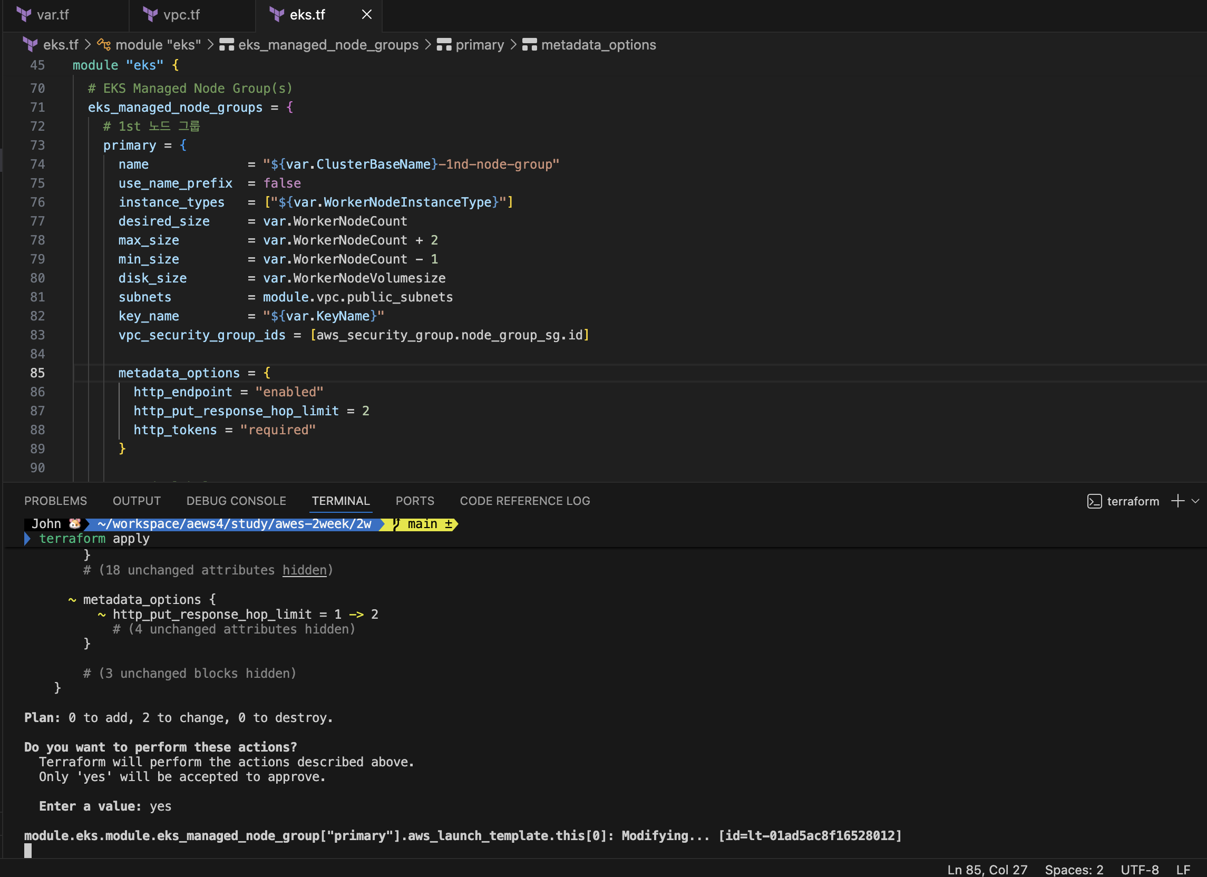Click the Enter a value prompt line
This screenshot has height=877, width=1207.
pyautogui.click(x=105, y=806)
